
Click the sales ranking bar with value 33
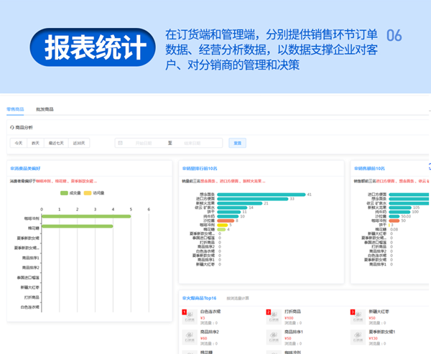click(x=253, y=199)
